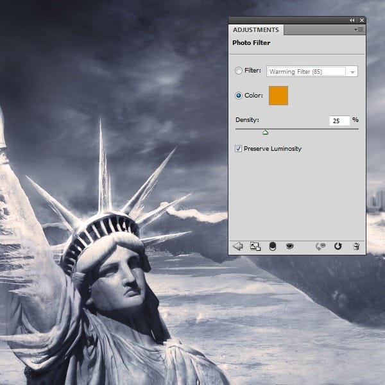Delete this adjustment layer trash icon
The height and width of the screenshot is (385, 385).
point(356,246)
